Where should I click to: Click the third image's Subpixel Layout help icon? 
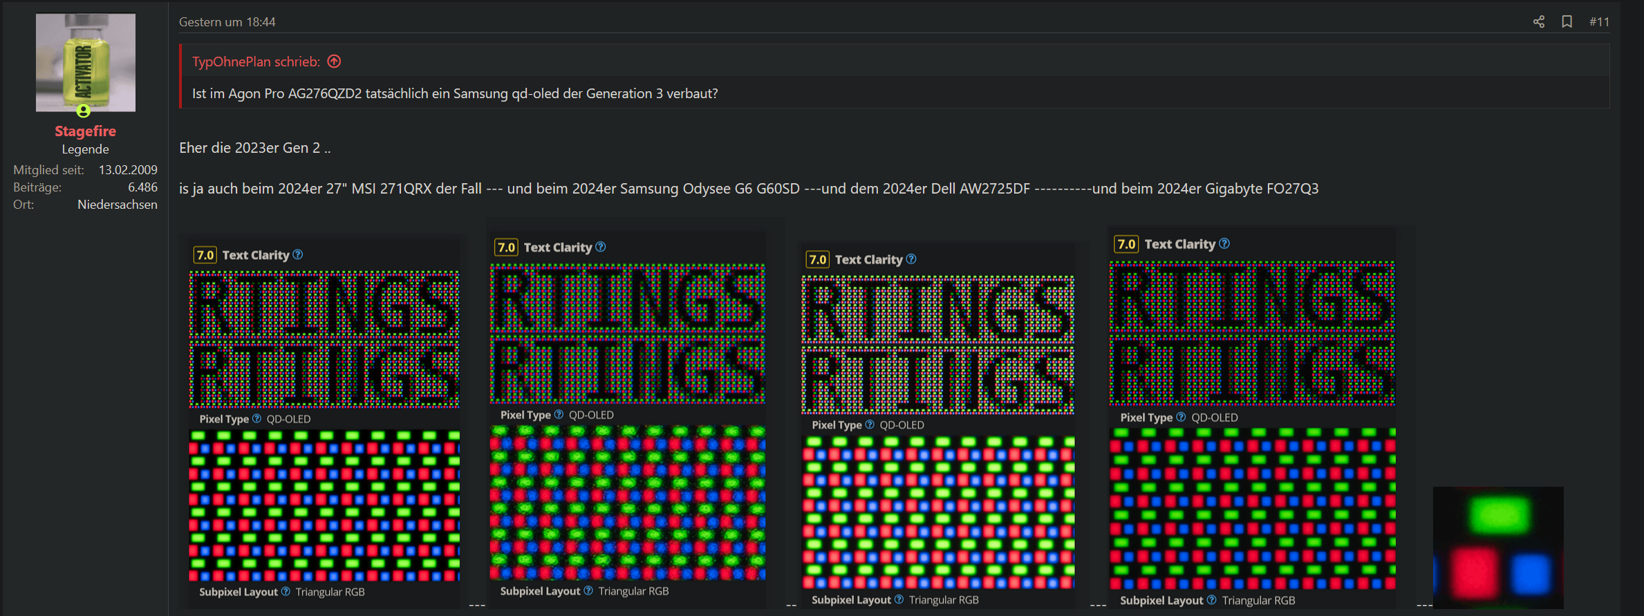coord(899,599)
